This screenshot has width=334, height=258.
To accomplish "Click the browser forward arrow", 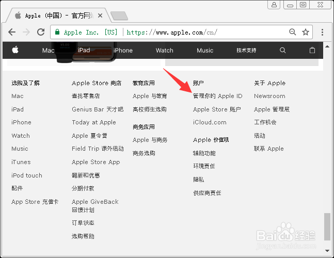I will pyautogui.click(x=26, y=32).
